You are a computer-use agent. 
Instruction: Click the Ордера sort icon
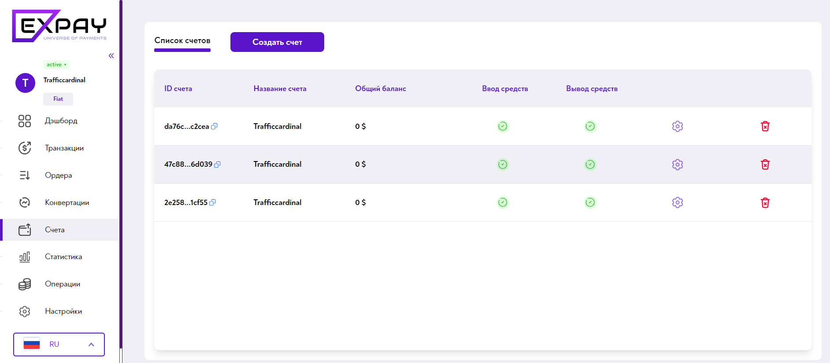(x=25, y=175)
